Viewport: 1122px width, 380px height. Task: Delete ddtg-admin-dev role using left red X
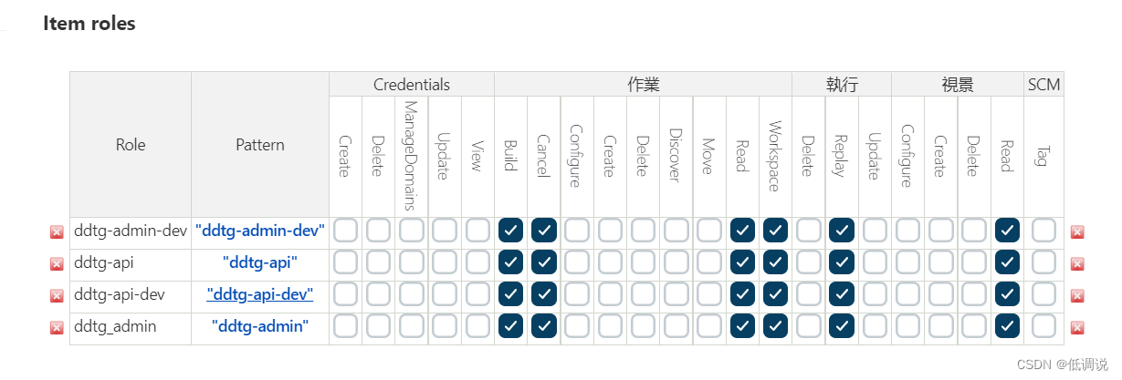pyautogui.click(x=57, y=231)
